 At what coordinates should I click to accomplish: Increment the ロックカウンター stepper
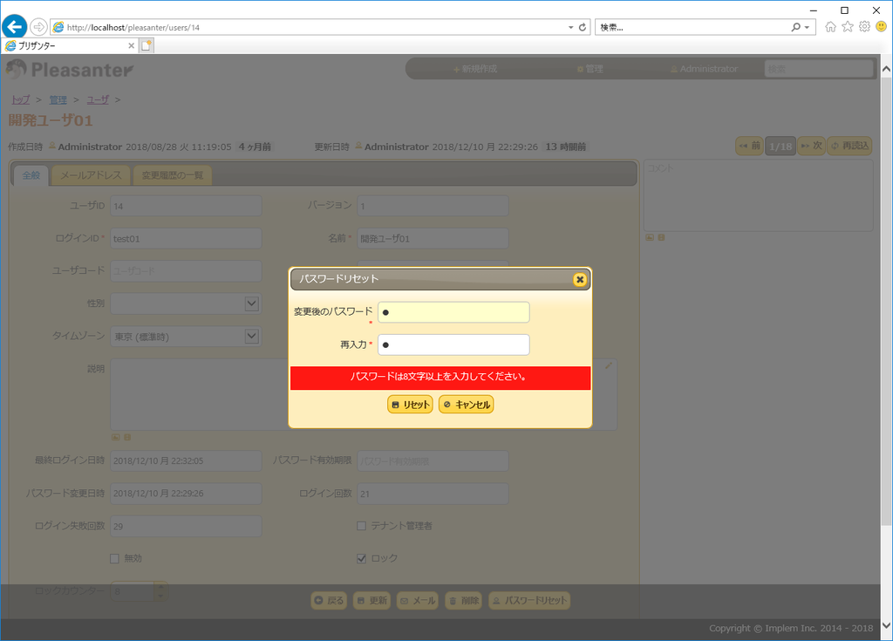(160, 586)
